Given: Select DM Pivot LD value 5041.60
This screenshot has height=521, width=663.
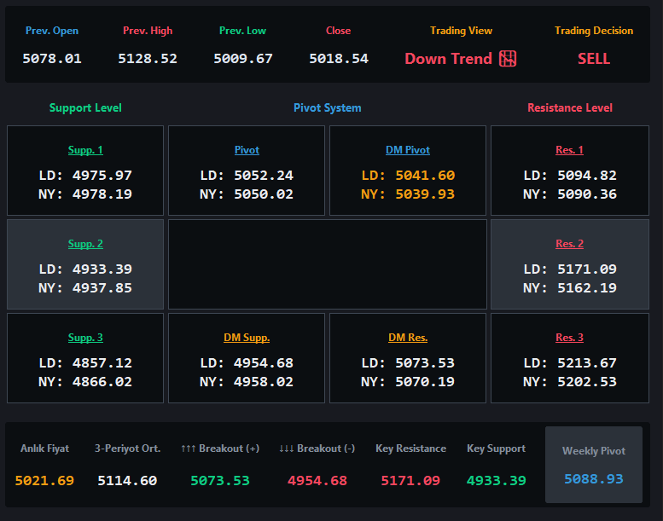Looking at the screenshot, I should point(425,176).
